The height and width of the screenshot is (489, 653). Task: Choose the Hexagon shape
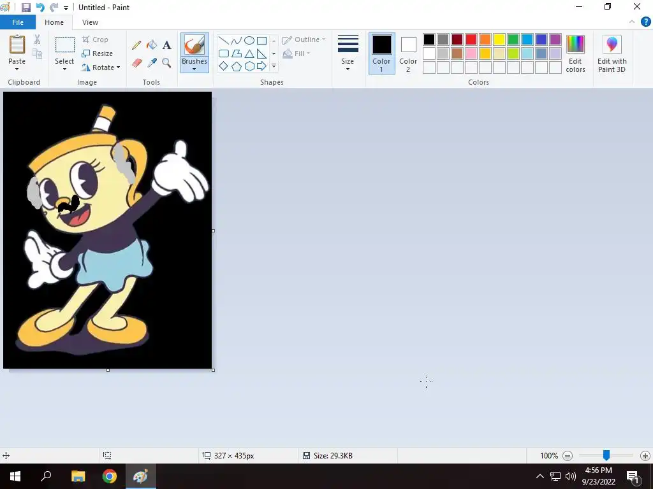[x=249, y=66]
